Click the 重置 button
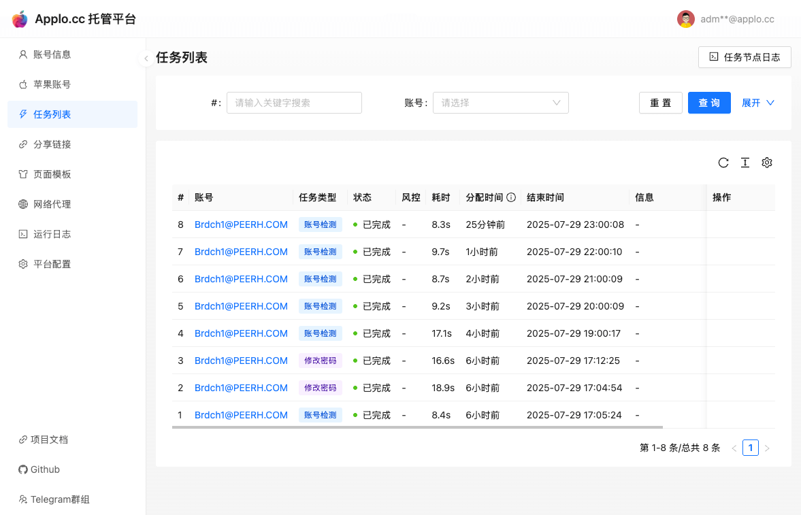801x515 pixels. pos(660,103)
